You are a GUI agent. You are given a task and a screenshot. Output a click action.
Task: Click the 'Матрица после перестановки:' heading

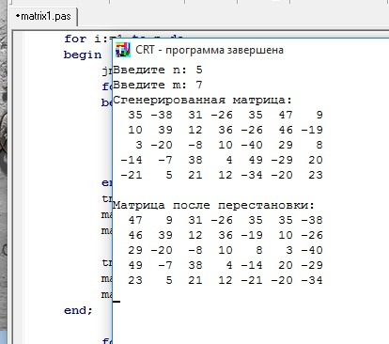213,205
